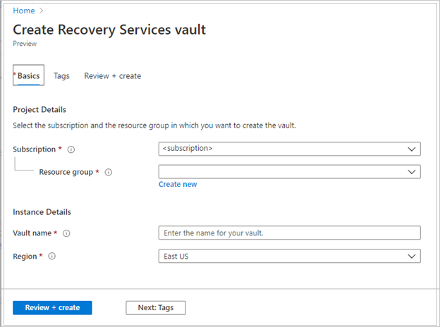Focus the Vault name text field
This screenshot has width=440, height=327.
click(x=289, y=233)
